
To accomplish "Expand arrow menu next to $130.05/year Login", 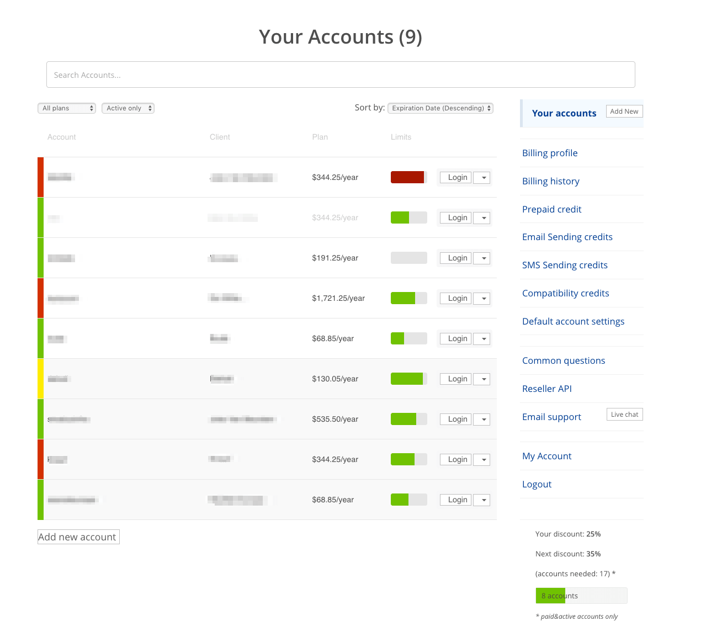I will pos(482,379).
